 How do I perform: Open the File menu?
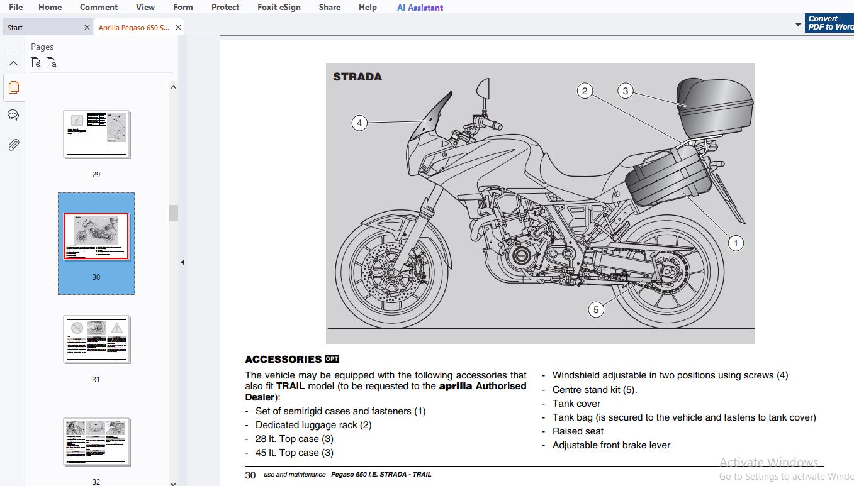point(16,7)
